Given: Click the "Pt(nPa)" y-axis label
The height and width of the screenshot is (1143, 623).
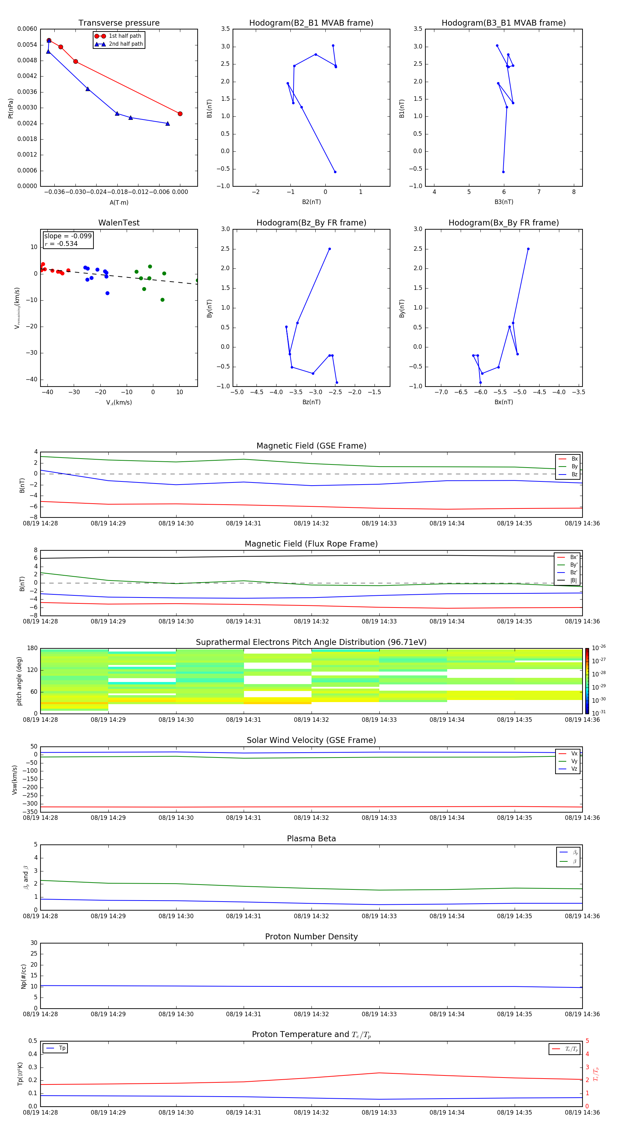Looking at the screenshot, I should click(11, 108).
